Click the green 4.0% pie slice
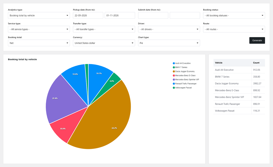Image resolution: width=273 pixels, height=167 pixels. (112, 82)
